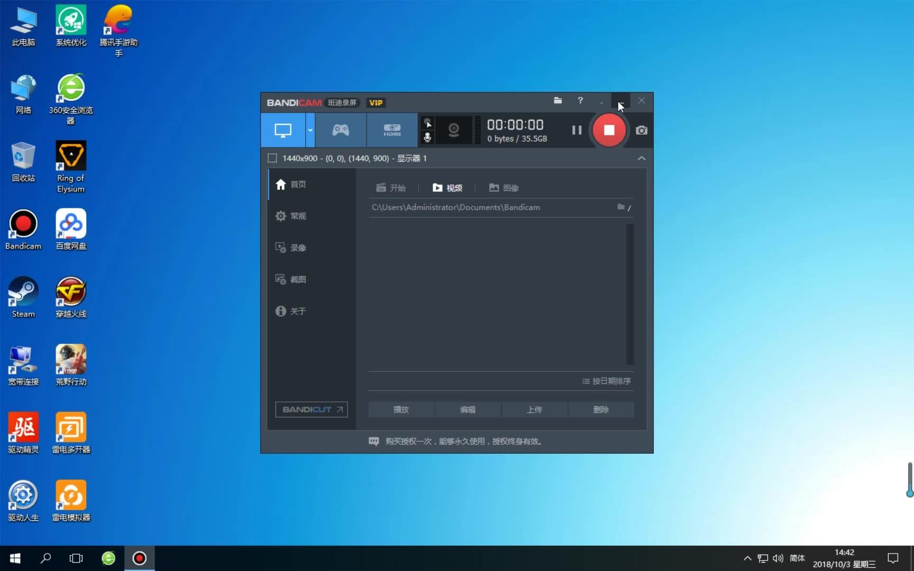Open Bandicam desktop shortcut
This screenshot has height=571, width=914.
click(23, 230)
